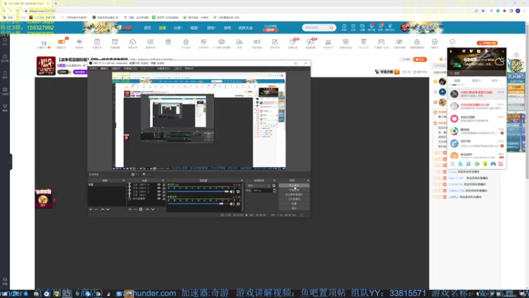Open QQ main menu hamburger icon
The image size is (529, 298).
click(x=452, y=164)
